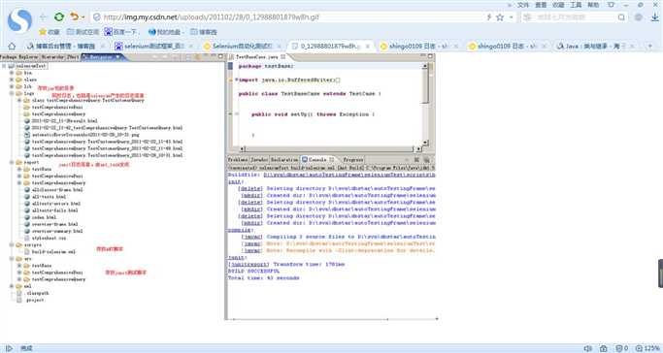
Task: Click the orange undo arrow icon
Action: [75, 16]
